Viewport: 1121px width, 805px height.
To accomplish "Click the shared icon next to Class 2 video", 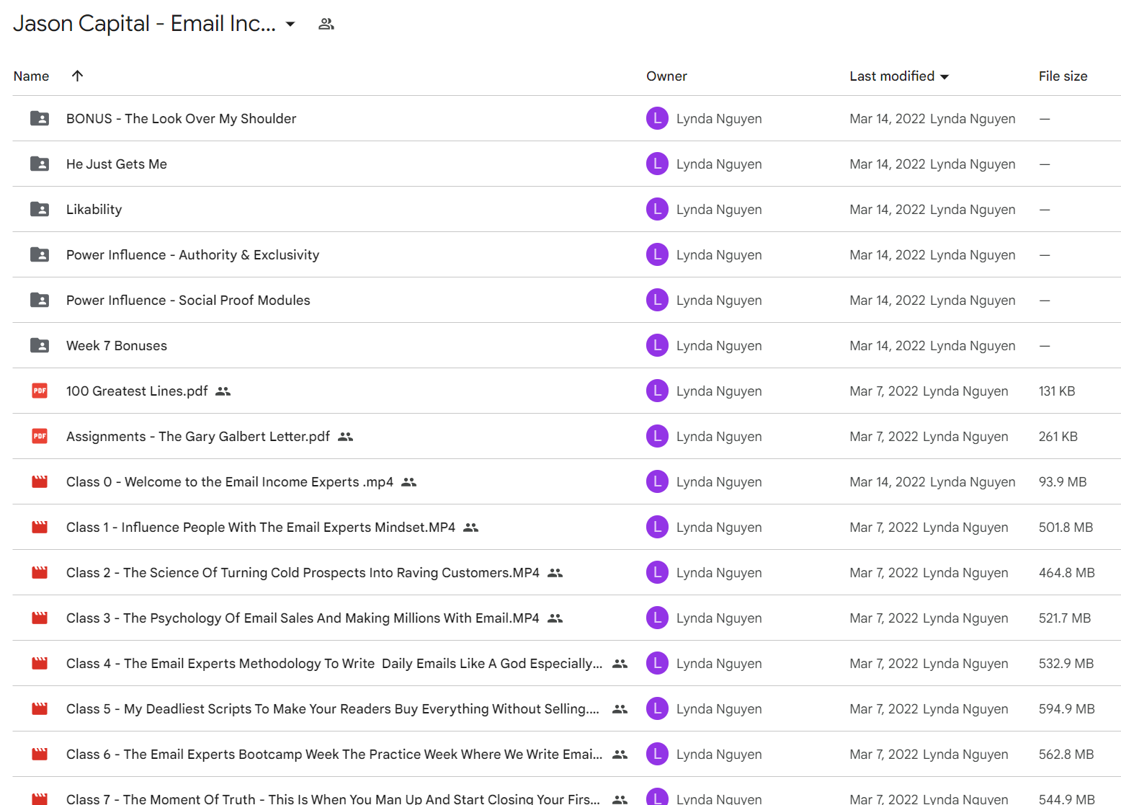I will (555, 573).
